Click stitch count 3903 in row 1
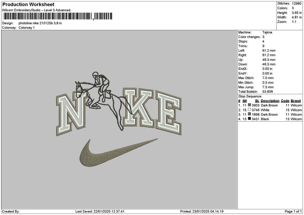304x215 pixels. (x=255, y=105)
